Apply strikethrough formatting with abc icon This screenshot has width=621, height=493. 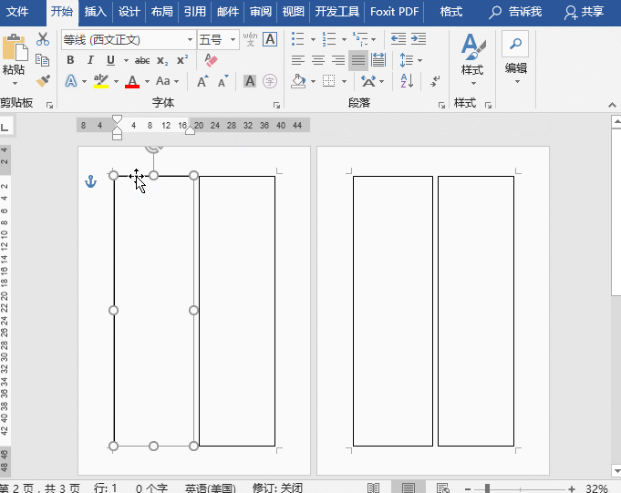pyautogui.click(x=140, y=60)
